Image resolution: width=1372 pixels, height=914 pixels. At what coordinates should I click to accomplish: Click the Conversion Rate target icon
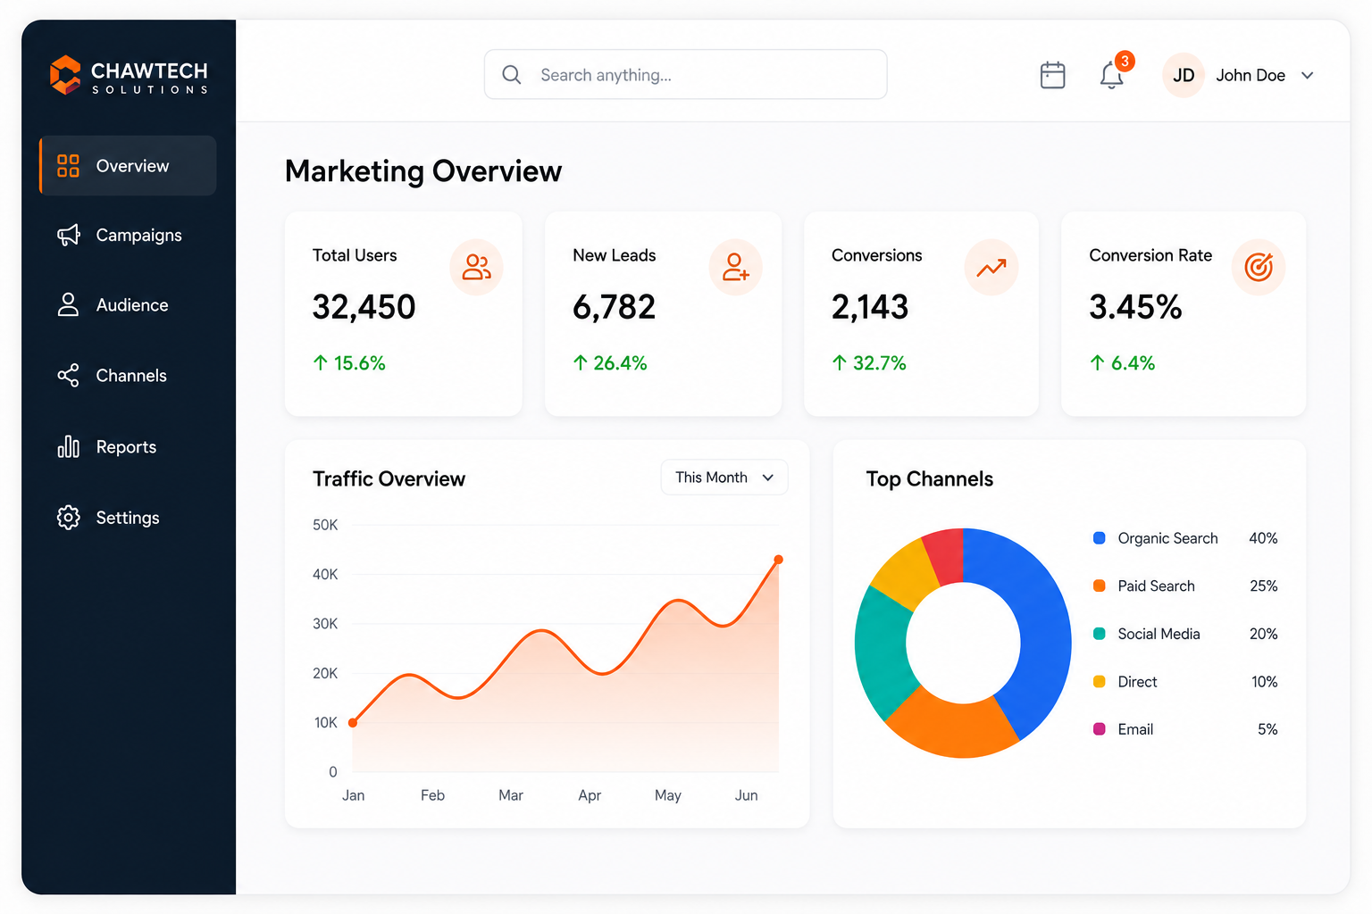coord(1259,267)
